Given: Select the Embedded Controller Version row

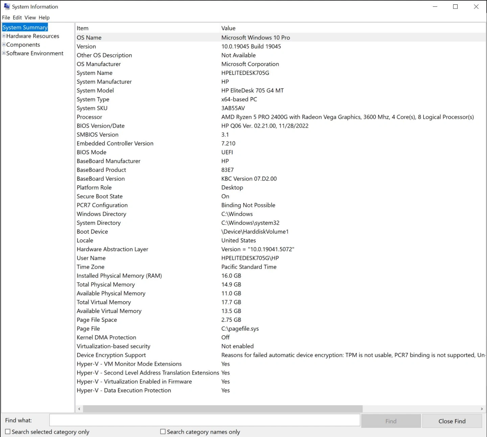Looking at the screenshot, I should (x=281, y=143).
